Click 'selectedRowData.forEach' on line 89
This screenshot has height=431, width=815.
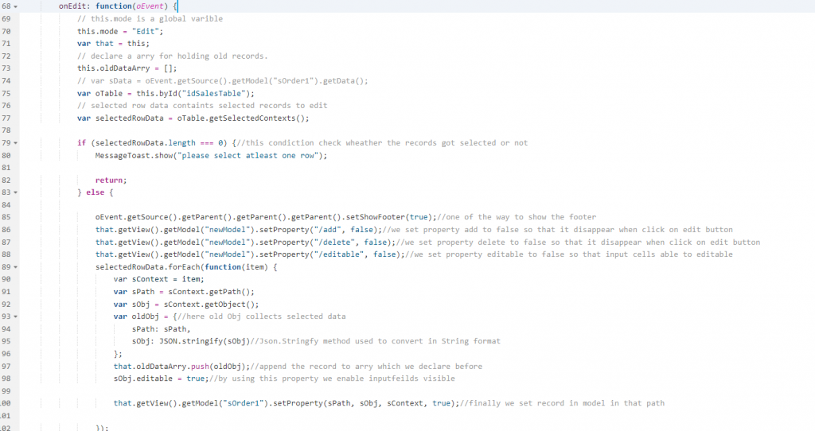point(147,267)
